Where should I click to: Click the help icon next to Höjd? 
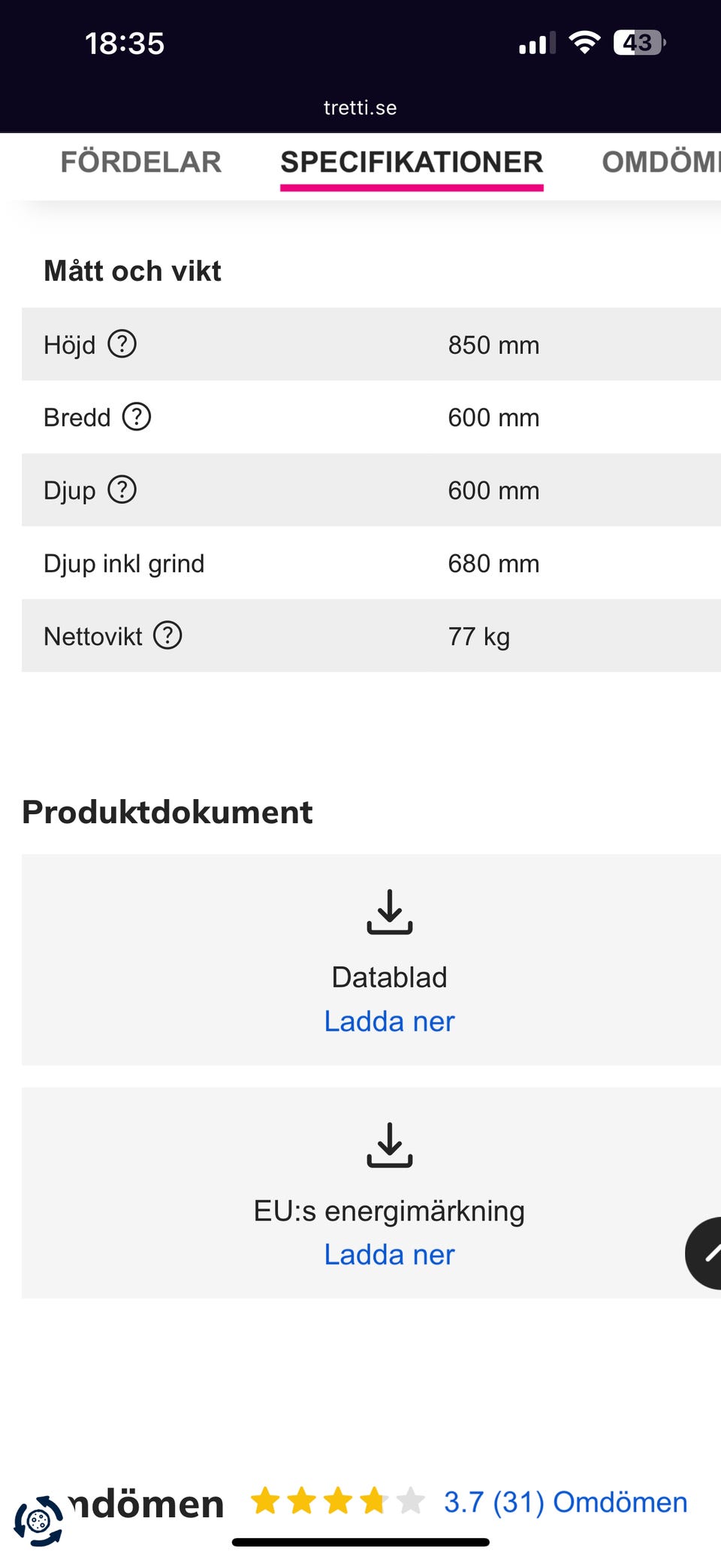tap(122, 345)
